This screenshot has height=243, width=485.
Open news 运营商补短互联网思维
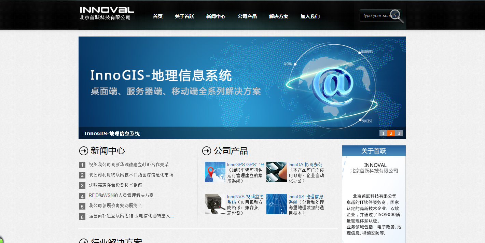click(x=131, y=216)
